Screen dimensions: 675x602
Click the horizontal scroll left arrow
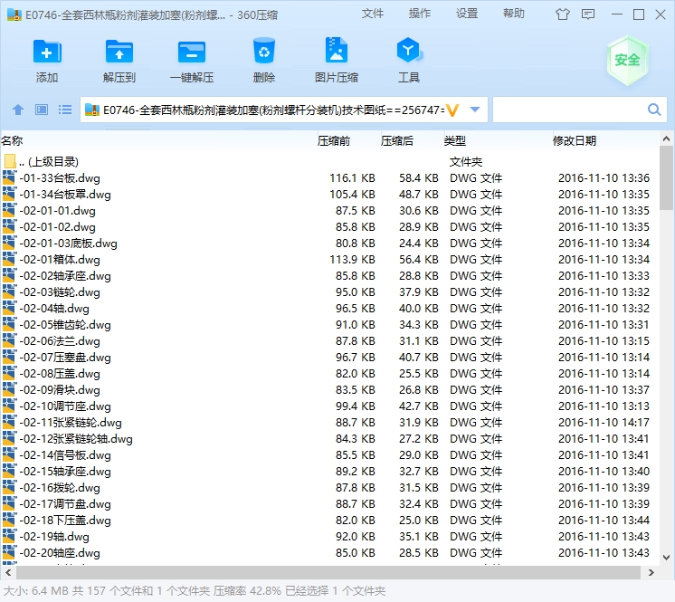(8, 573)
